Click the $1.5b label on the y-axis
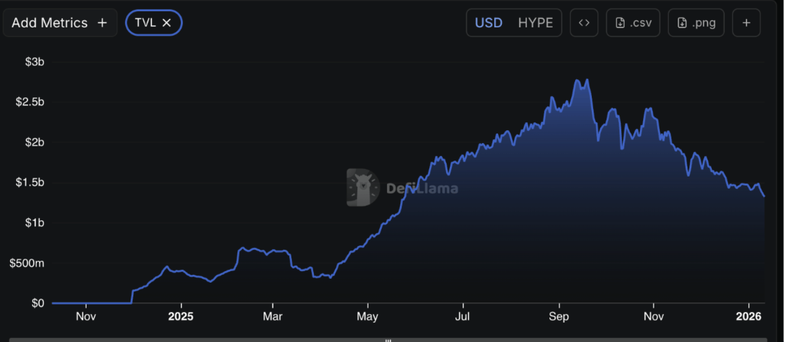This screenshot has height=342, width=785. tap(31, 183)
